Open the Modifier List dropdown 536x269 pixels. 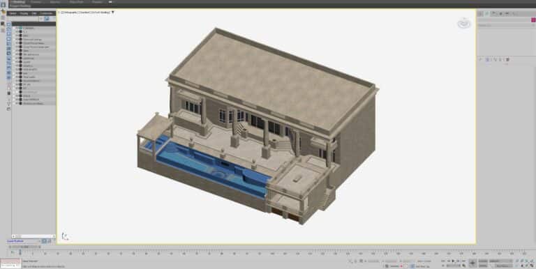coord(505,25)
